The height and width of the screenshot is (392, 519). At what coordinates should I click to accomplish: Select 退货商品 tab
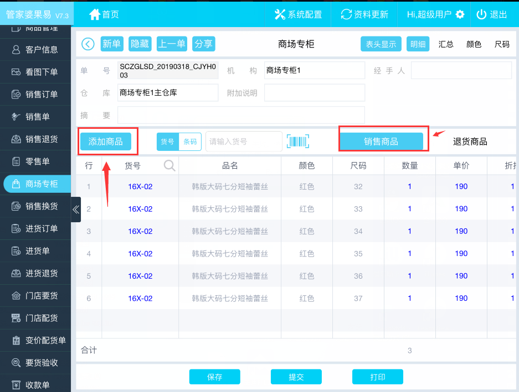click(x=470, y=142)
